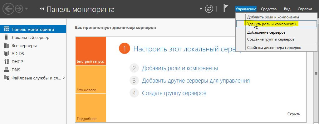The height and width of the screenshot is (124, 319).
Task: Select the Что нового tile
Action: coord(91,79)
